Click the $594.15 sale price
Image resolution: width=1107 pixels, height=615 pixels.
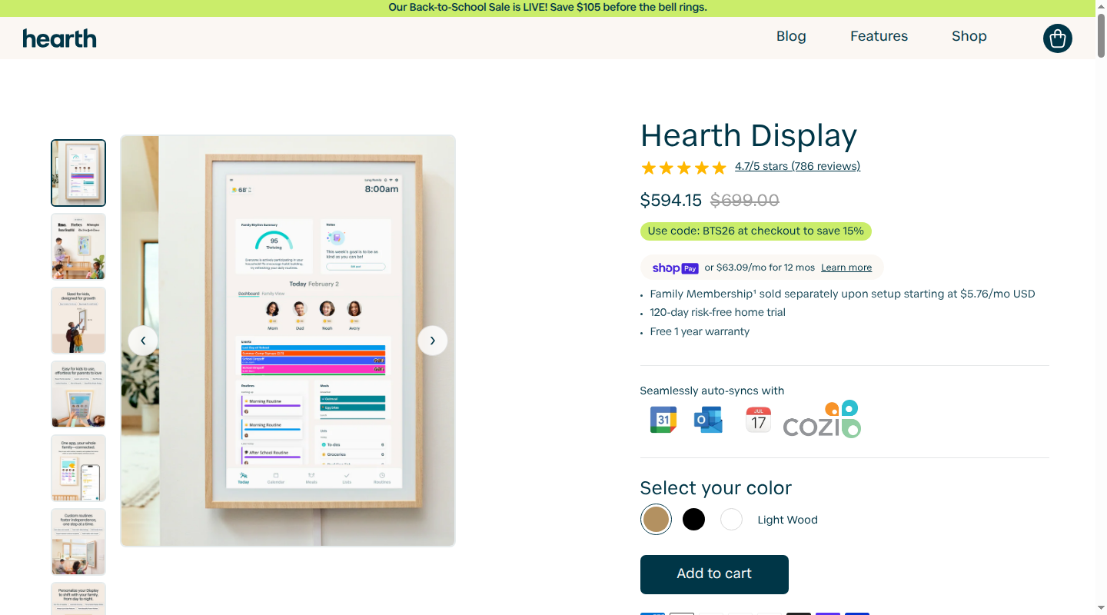point(671,201)
